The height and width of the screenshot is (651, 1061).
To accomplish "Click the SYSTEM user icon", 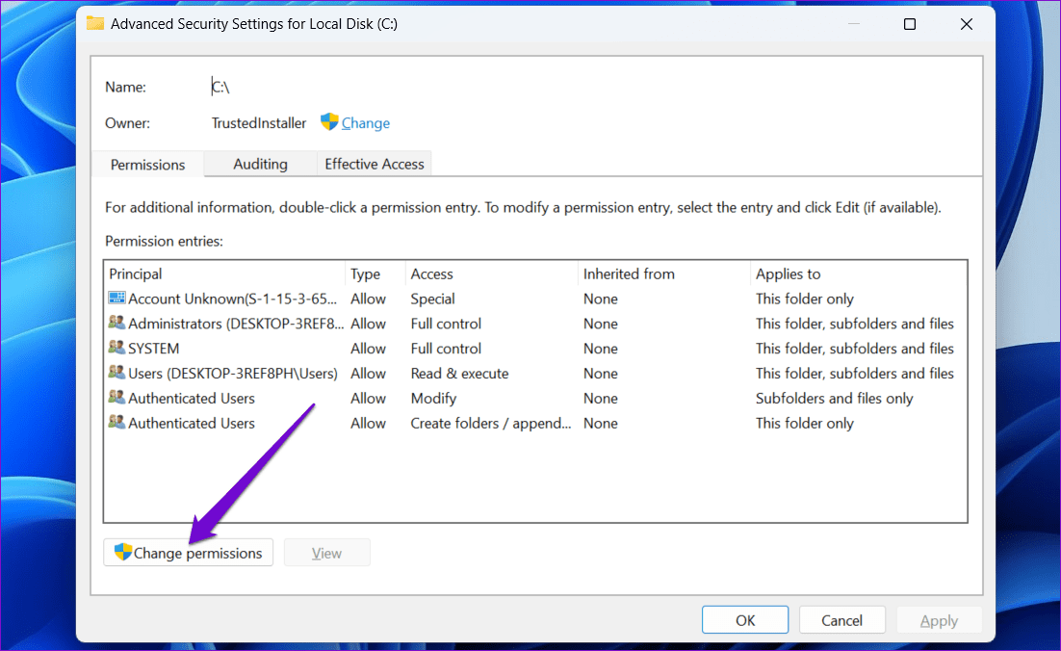I will tap(116, 348).
